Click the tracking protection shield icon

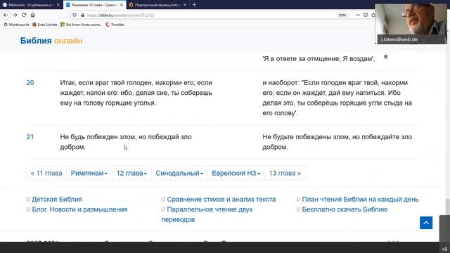pyautogui.click(x=75, y=15)
